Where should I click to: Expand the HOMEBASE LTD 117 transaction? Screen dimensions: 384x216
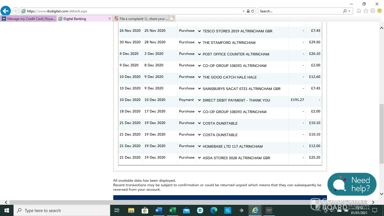199,146
